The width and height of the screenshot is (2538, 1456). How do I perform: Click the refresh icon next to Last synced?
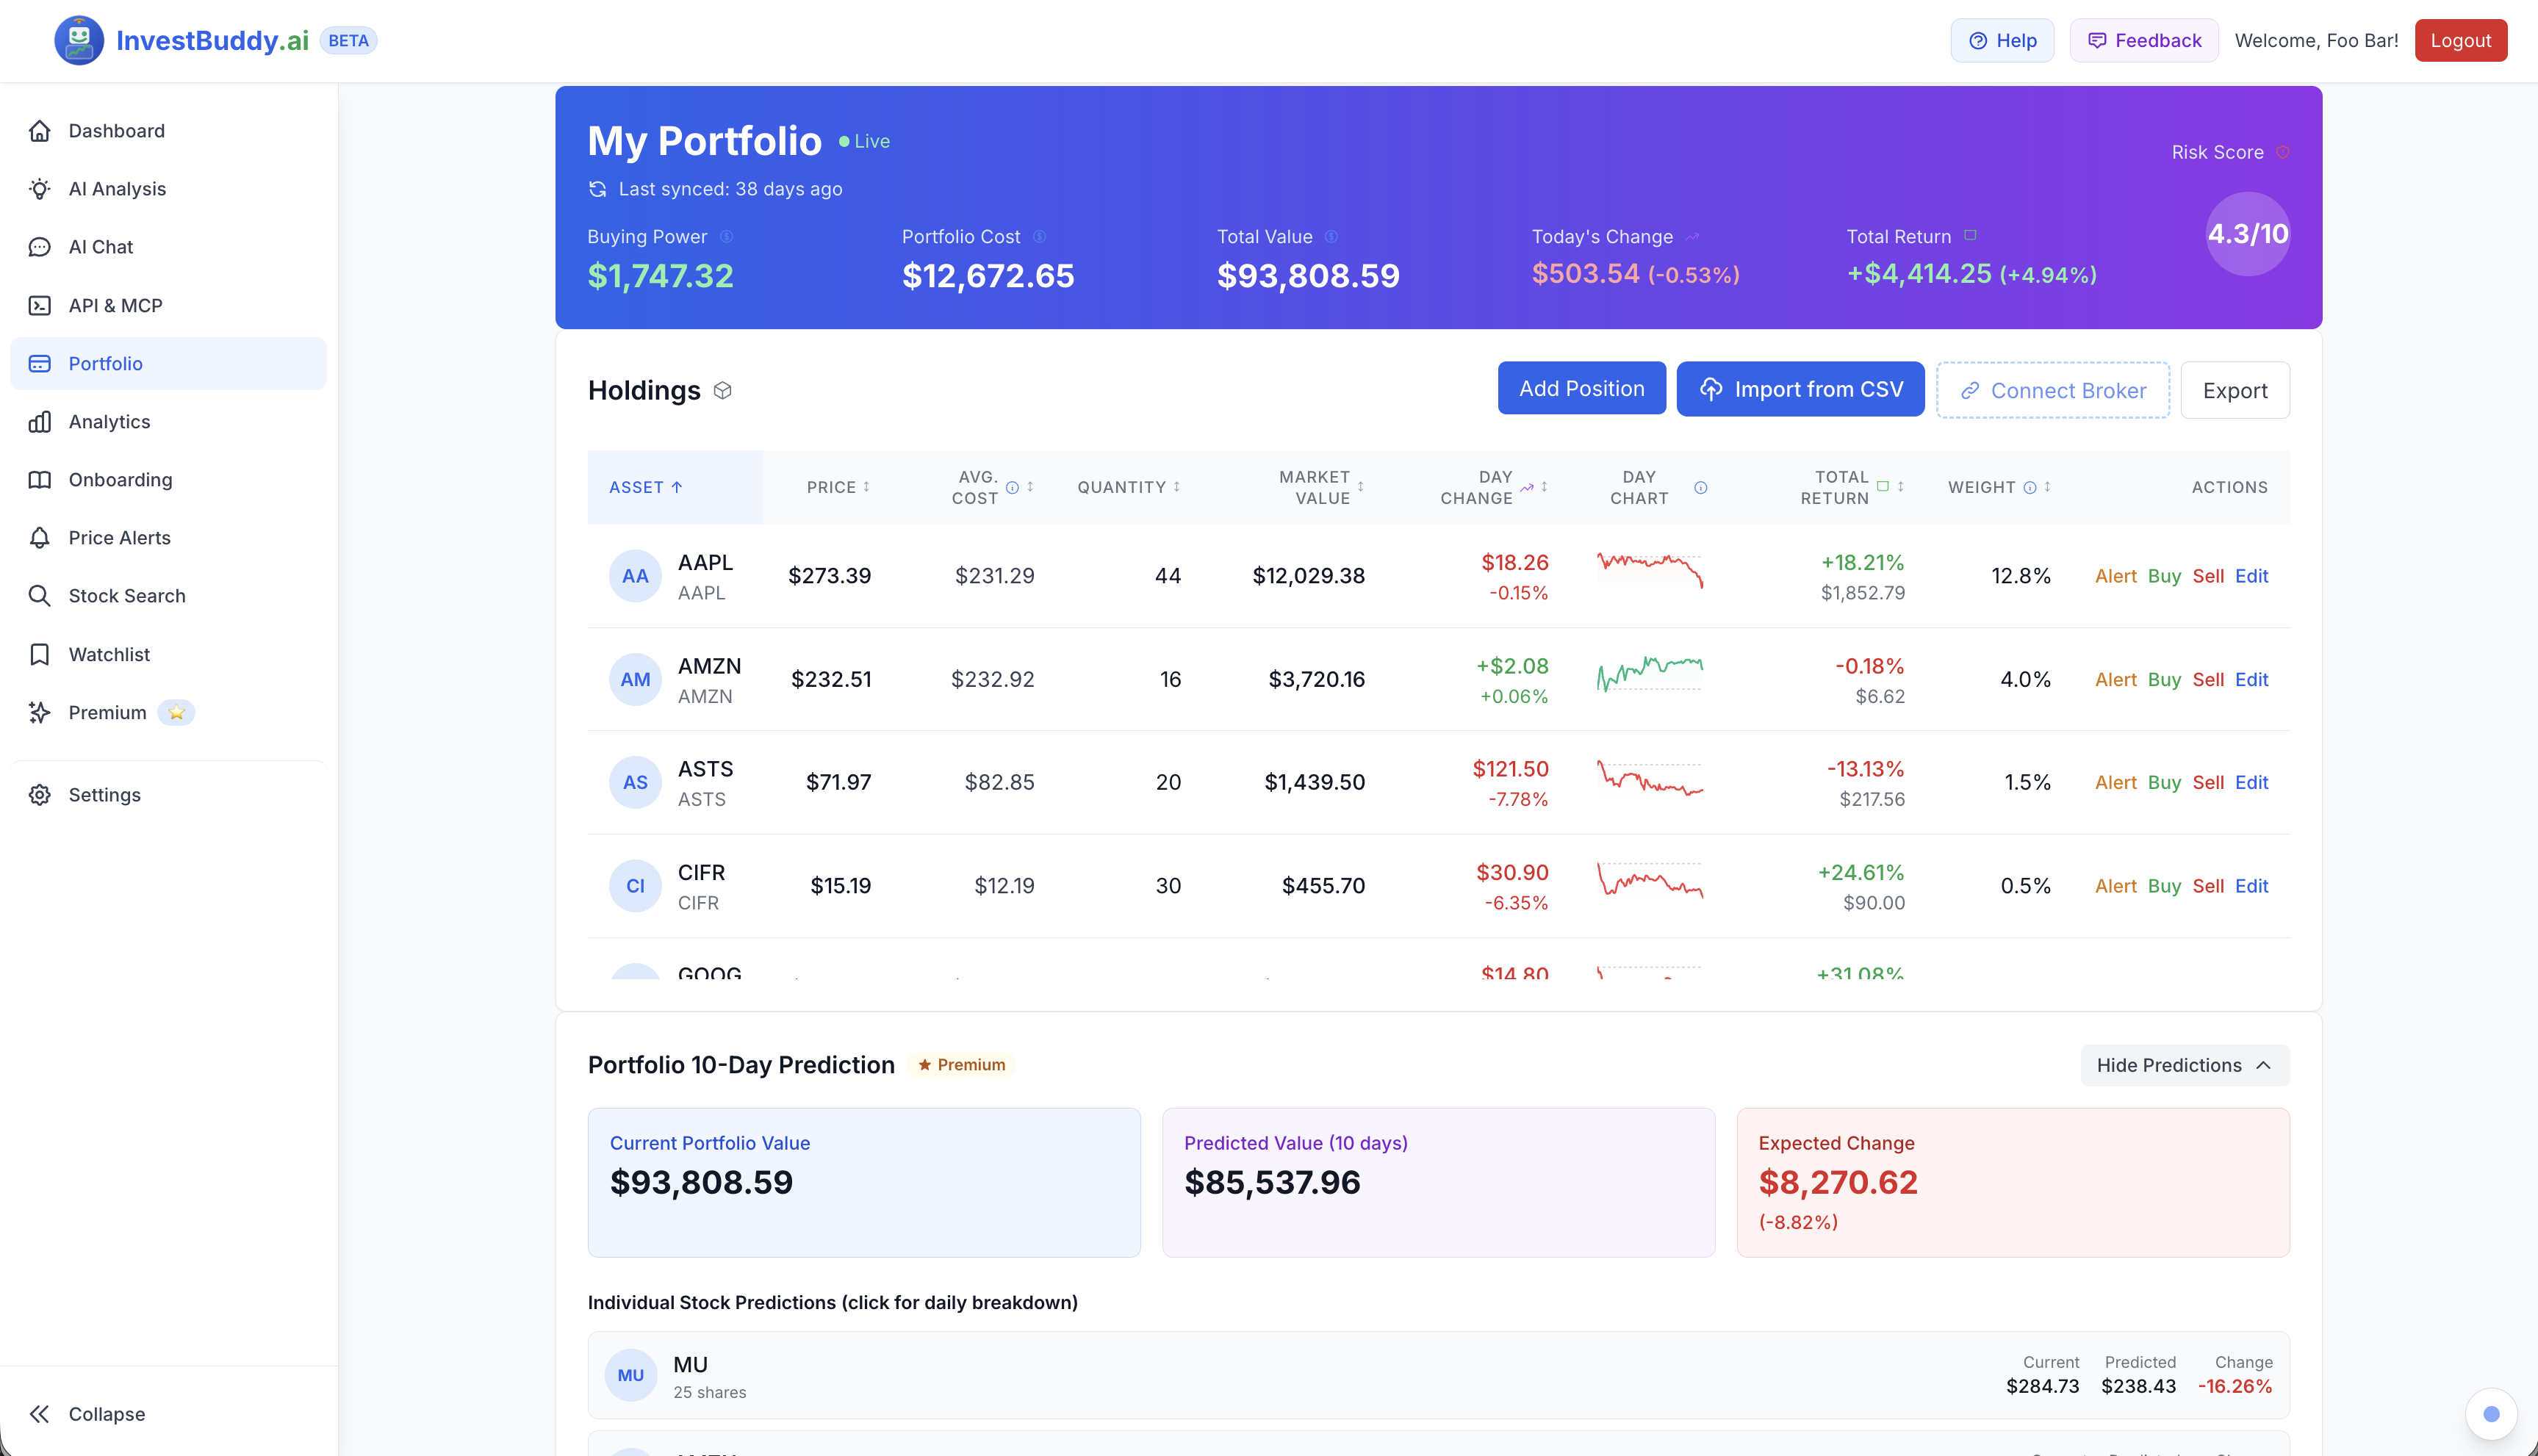pos(597,189)
